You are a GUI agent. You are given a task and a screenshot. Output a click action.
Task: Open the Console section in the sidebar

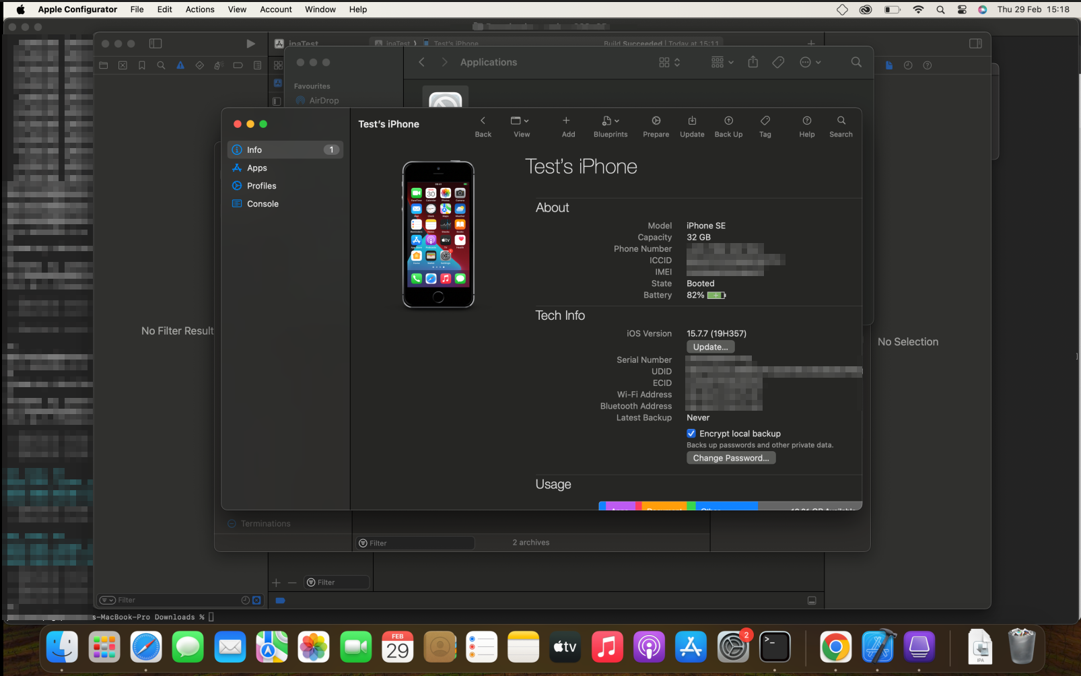pos(261,203)
